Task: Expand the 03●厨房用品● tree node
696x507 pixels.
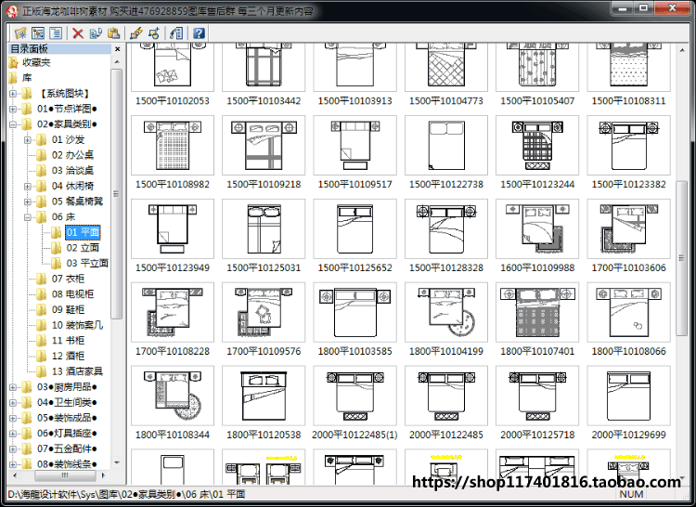Action: click(x=13, y=387)
